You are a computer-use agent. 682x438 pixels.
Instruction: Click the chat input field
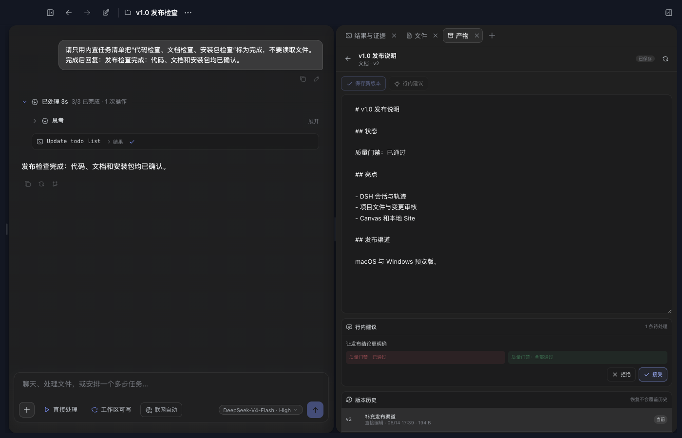[171, 384]
